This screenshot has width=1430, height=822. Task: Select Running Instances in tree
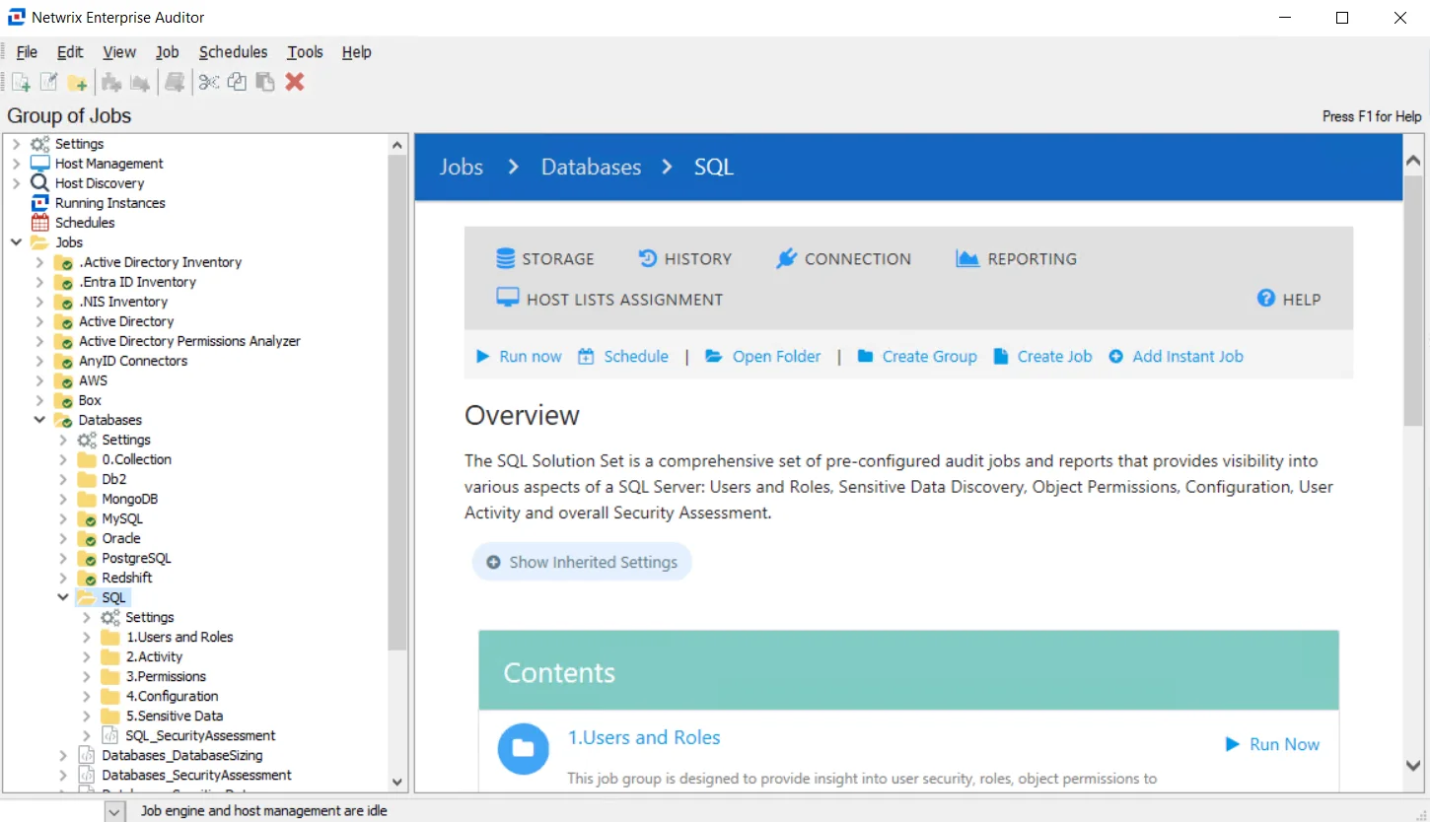pos(109,203)
